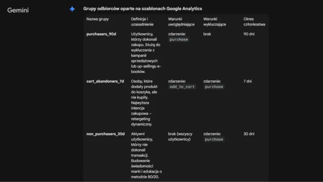The height and width of the screenshot is (182, 323).
Task: Click the 'Warunki uwzględniające' column header
Action: [181, 21]
